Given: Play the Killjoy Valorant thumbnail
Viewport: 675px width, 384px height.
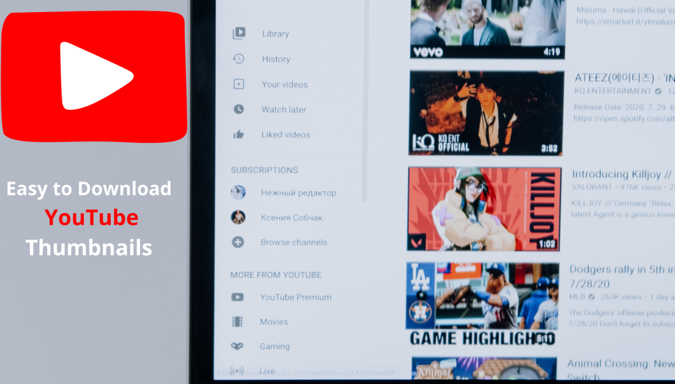Looking at the screenshot, I should tap(484, 209).
